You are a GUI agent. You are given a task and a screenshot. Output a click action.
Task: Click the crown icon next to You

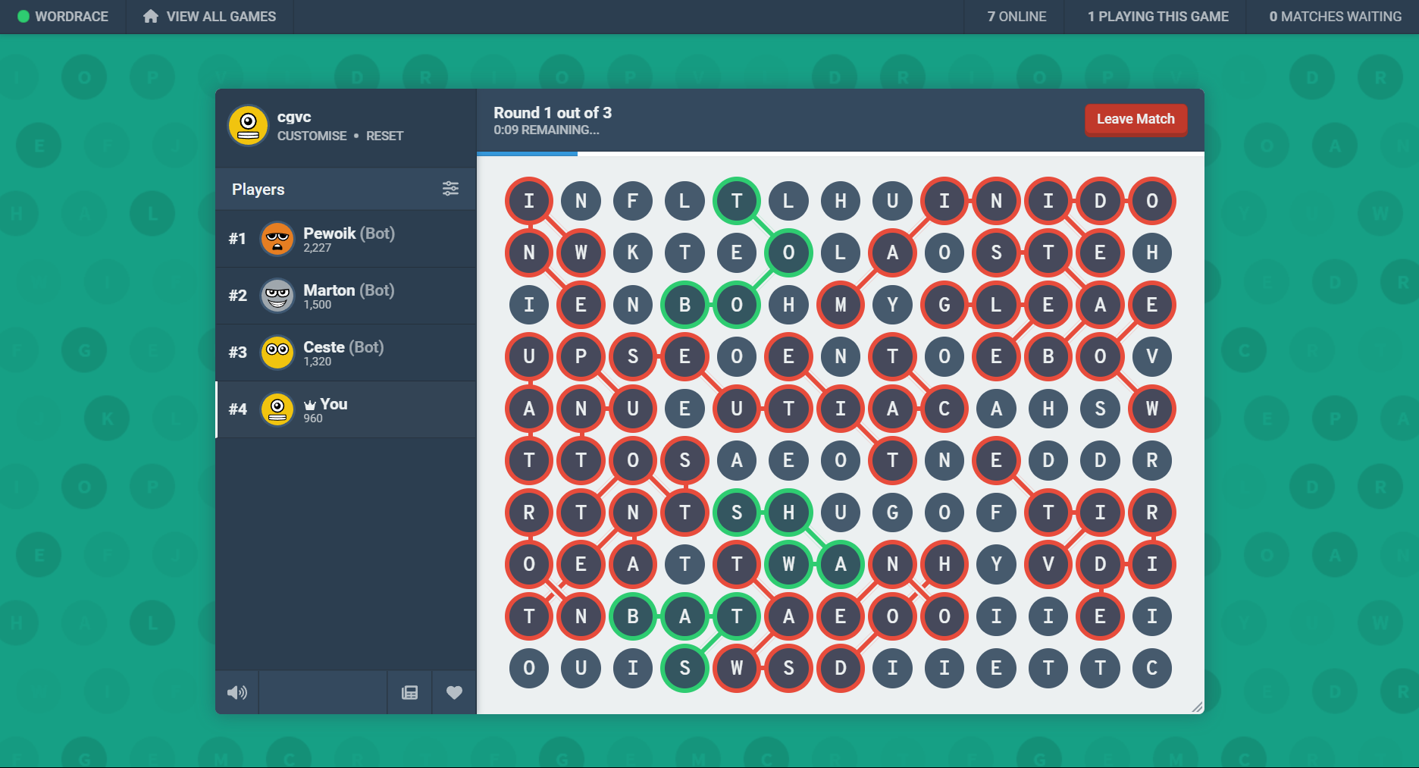point(309,403)
